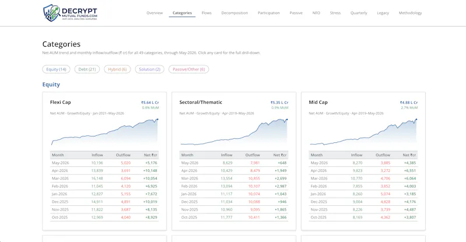This screenshot has width=466, height=242.
Task: Click the Sectoral/Thematic AUM trend chart
Action: tap(234, 132)
